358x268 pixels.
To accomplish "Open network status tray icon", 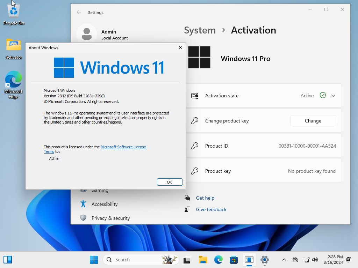I will pos(306,260).
